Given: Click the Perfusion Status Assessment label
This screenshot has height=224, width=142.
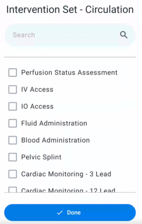Looking at the screenshot, I should point(69,72).
